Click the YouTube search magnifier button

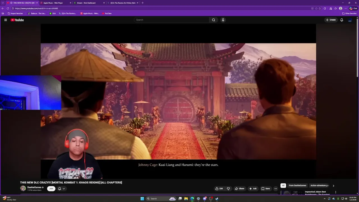pyautogui.click(x=213, y=20)
